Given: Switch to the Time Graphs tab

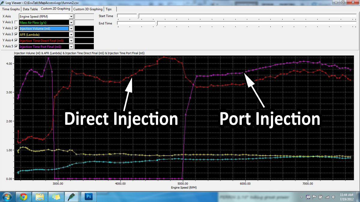Looking at the screenshot, I should coord(11,9).
